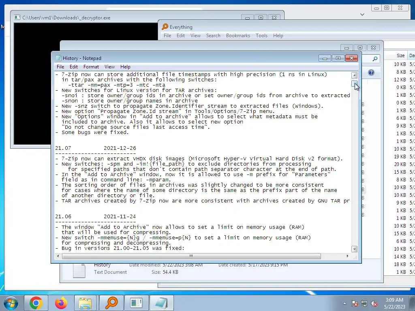Open the Windows Start menu

[11, 303]
